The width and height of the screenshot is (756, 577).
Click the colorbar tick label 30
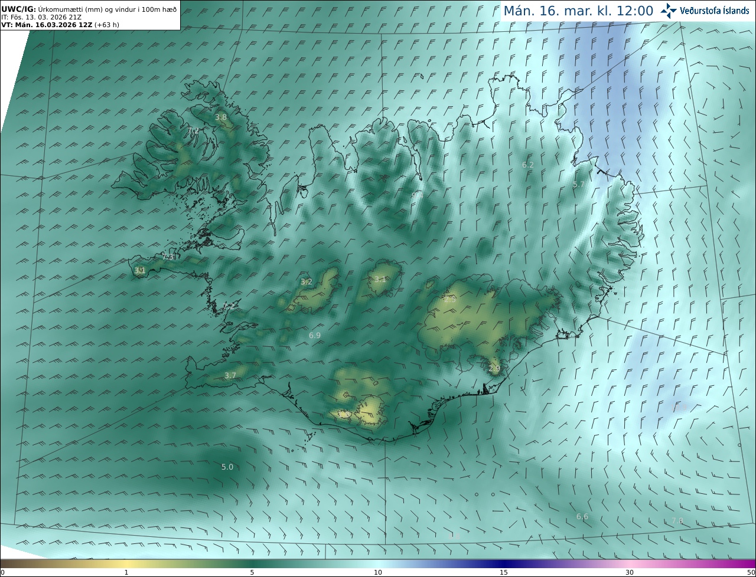coord(630,572)
